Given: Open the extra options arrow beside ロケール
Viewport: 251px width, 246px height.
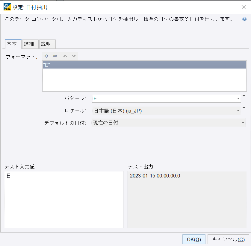Looking at the screenshot, I should (244, 108).
